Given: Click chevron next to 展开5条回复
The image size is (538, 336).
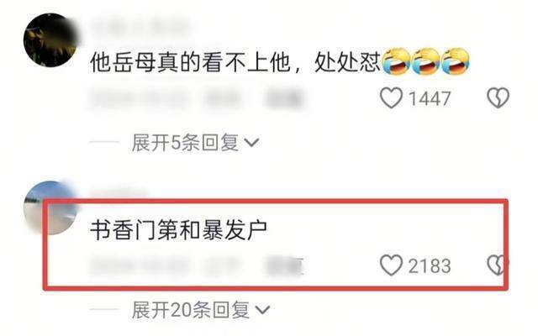Looking at the screenshot, I should (x=252, y=143).
